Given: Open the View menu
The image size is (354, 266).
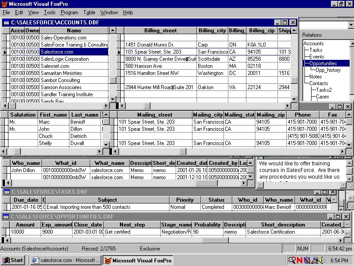Looking at the screenshot, I should pyautogui.click(x=33, y=12).
